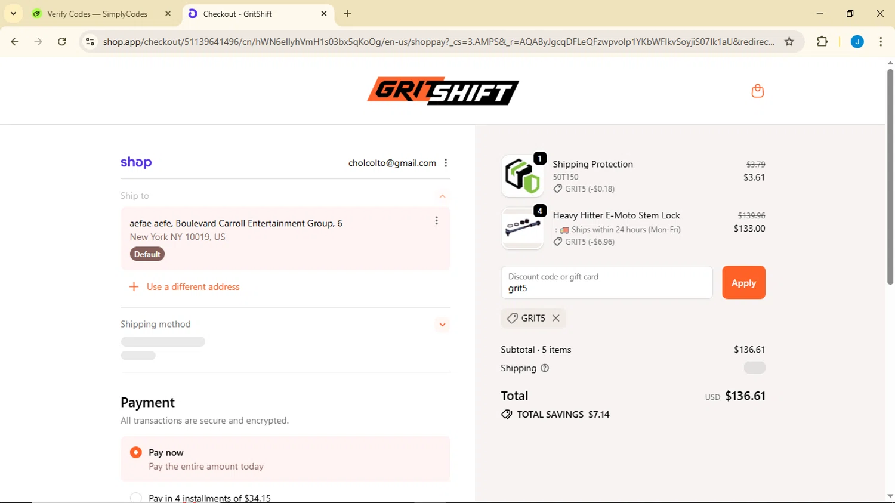Click the Default address badge

click(147, 254)
